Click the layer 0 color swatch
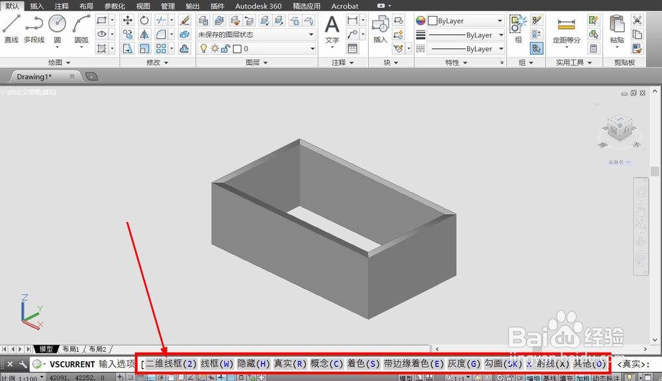Screen dimensions: 662x381 [x=237, y=49]
